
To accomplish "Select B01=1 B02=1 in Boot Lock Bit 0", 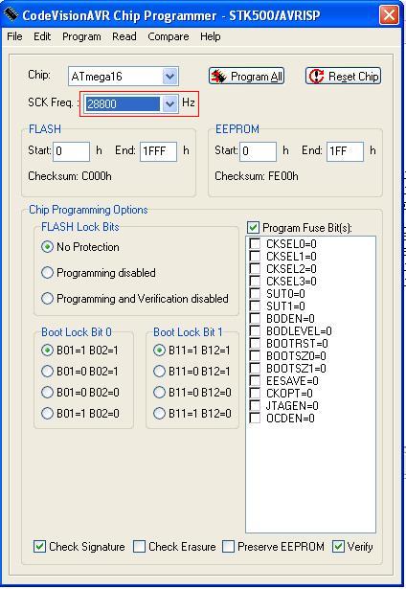I will [47, 351].
